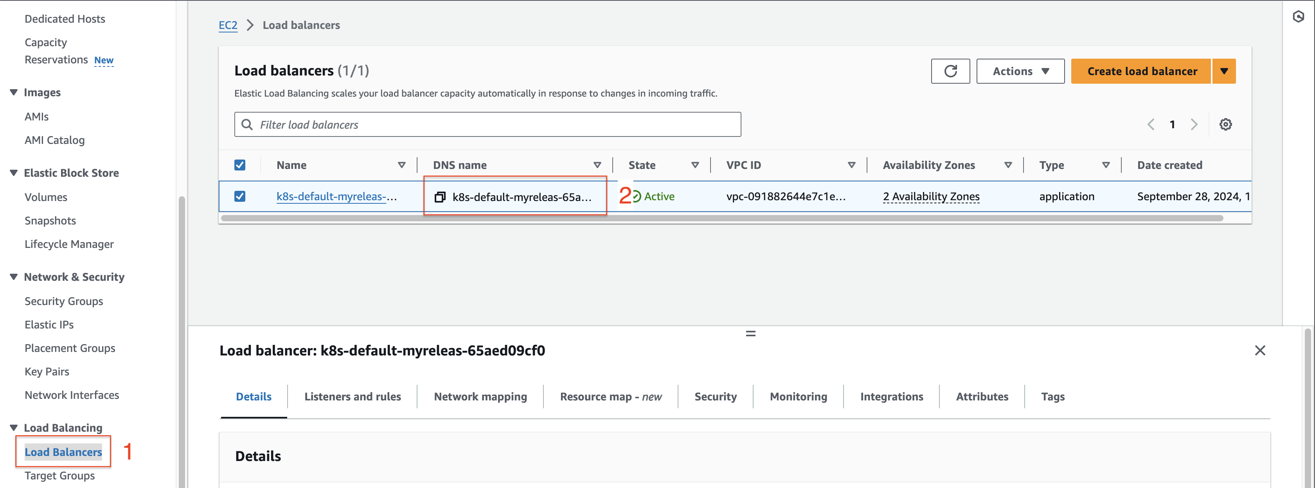Image resolution: width=1315 pixels, height=488 pixels.
Task: Click the application type cell
Action: [x=1067, y=196]
